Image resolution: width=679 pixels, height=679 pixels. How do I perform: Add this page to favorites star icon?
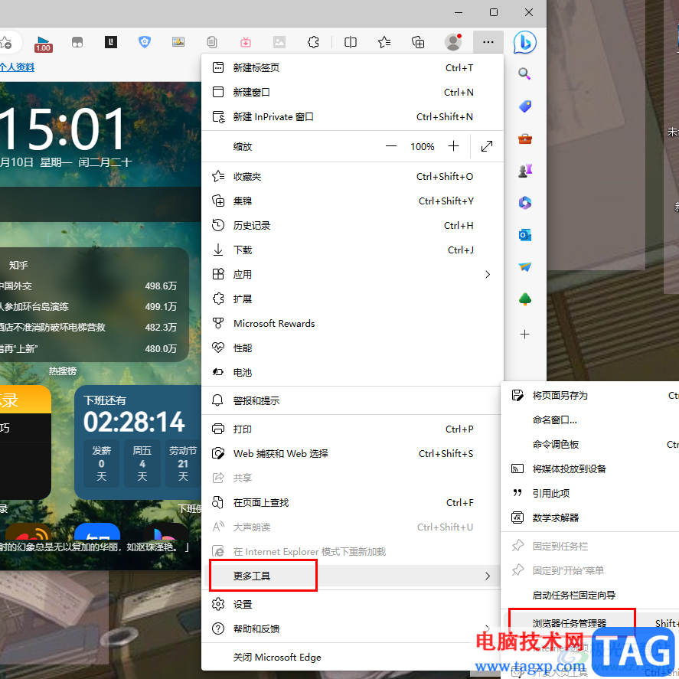tap(6, 43)
